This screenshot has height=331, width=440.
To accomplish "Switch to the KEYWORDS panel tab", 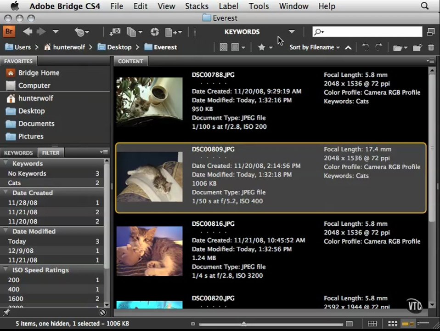I will tap(18, 153).
